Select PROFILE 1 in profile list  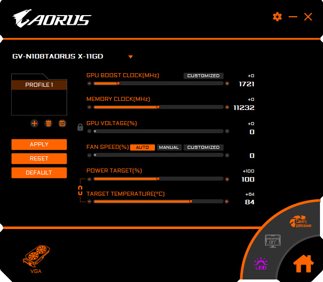[39, 85]
